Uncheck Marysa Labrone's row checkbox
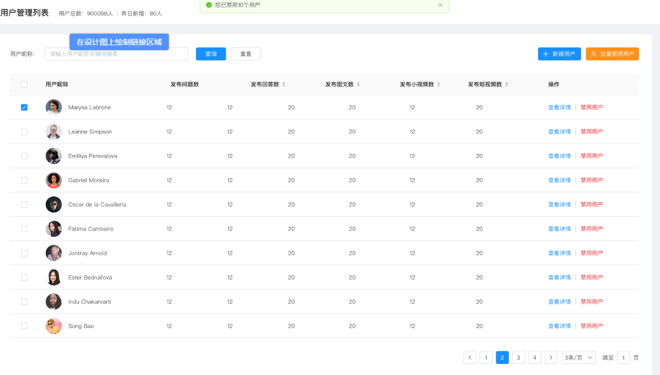This screenshot has height=375, width=660. tap(24, 107)
